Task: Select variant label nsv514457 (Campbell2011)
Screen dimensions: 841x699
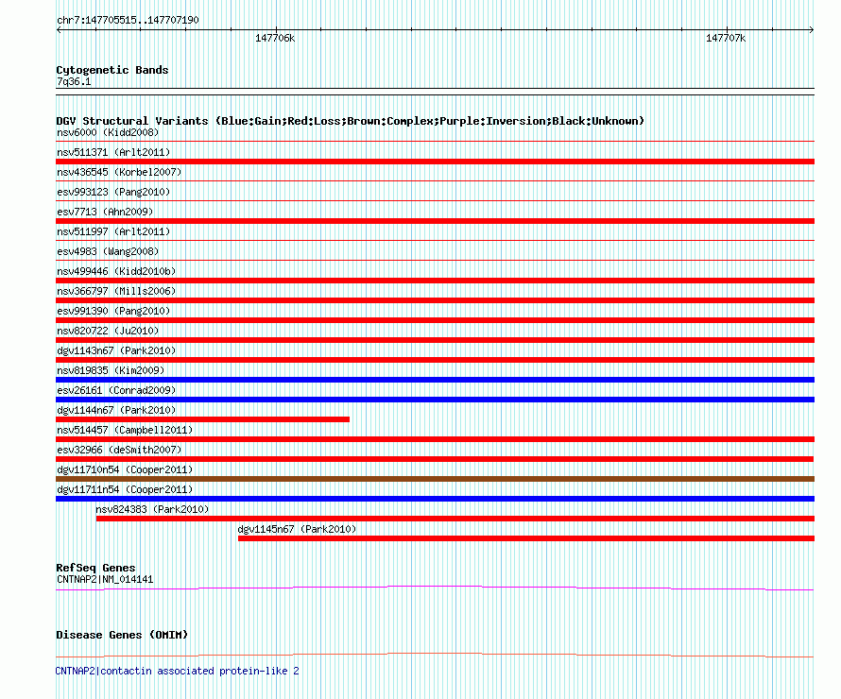Action: point(125,430)
